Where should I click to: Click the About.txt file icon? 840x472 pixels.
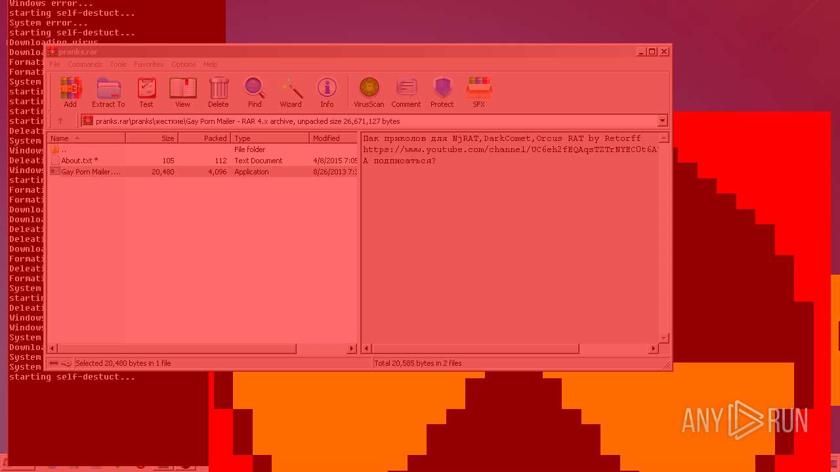pos(55,161)
